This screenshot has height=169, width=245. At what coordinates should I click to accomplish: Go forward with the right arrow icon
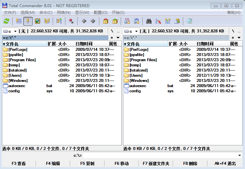[x=93, y=21]
